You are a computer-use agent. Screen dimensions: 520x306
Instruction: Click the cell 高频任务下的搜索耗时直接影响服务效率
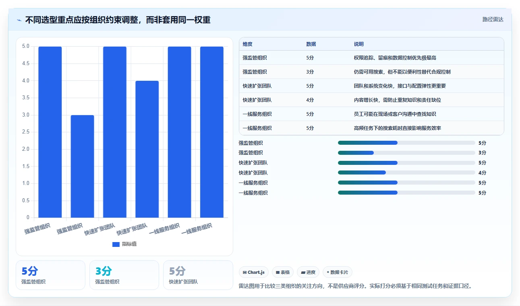pyautogui.click(x=397, y=128)
